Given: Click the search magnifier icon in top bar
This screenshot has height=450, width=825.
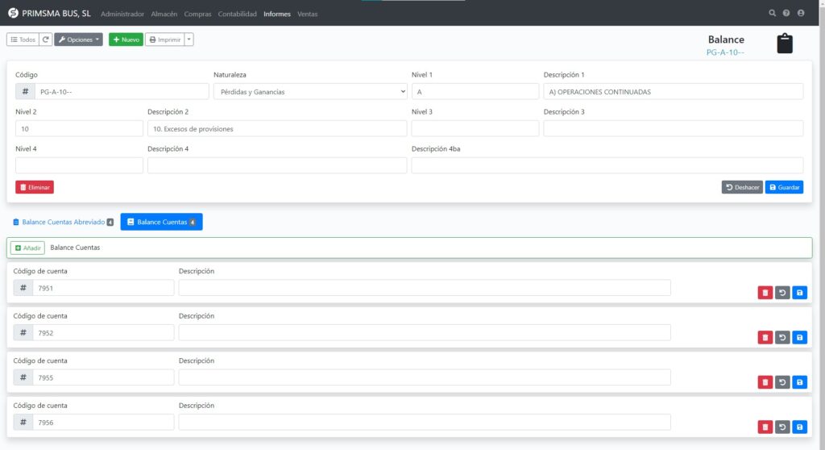Looking at the screenshot, I should (773, 14).
